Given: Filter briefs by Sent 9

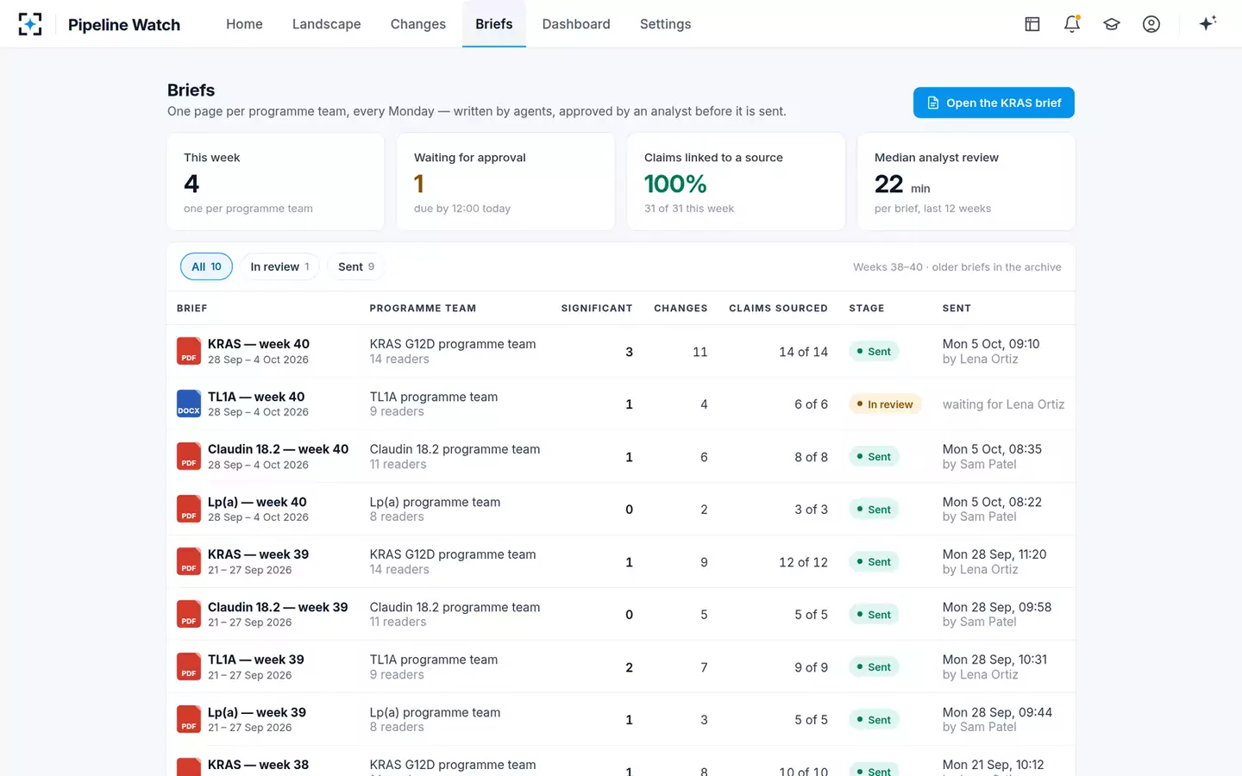Looking at the screenshot, I should [x=356, y=266].
